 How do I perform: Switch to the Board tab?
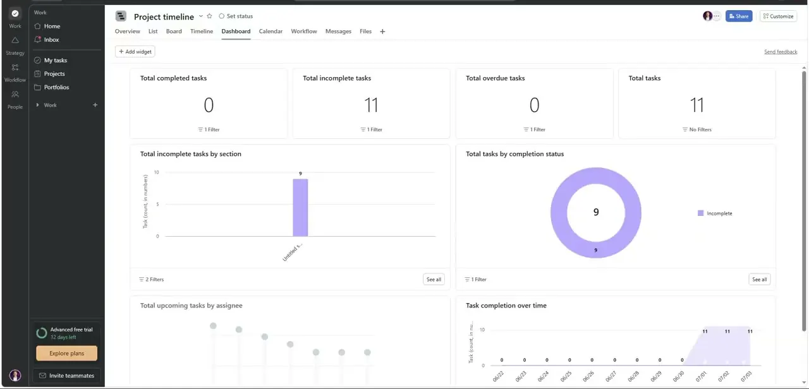click(174, 32)
